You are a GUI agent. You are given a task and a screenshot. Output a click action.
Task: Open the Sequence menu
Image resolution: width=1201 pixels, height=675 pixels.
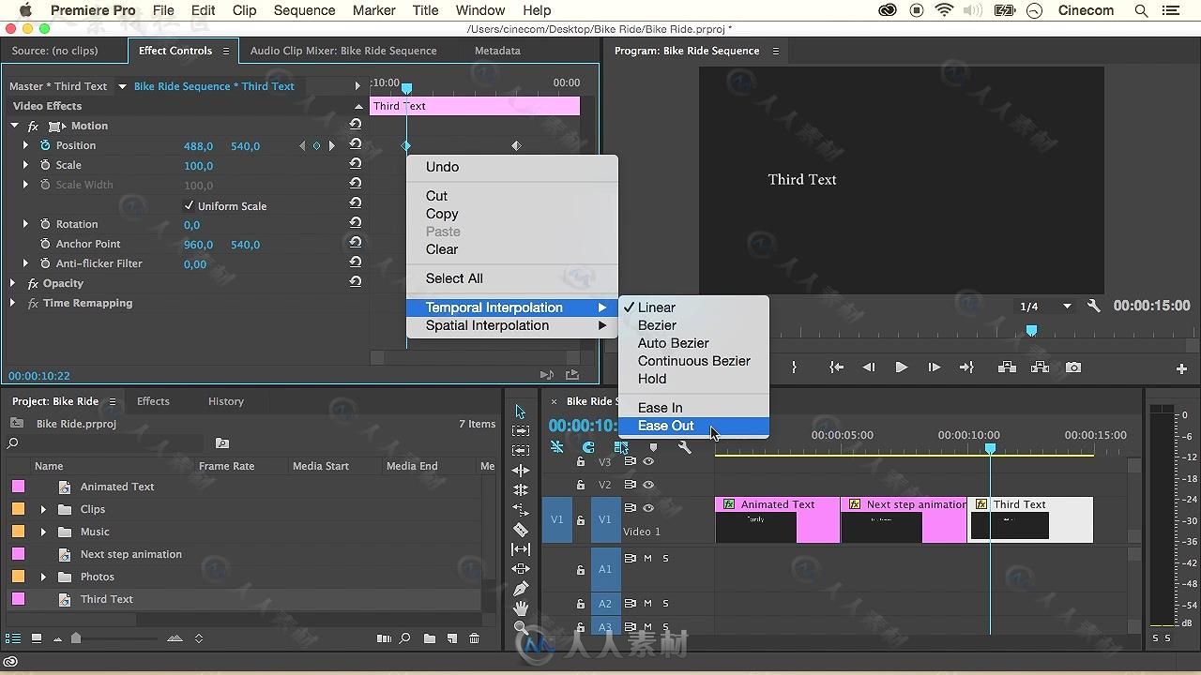(x=304, y=10)
